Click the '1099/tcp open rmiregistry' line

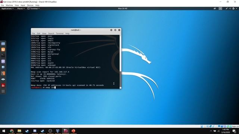[x=46, y=43]
